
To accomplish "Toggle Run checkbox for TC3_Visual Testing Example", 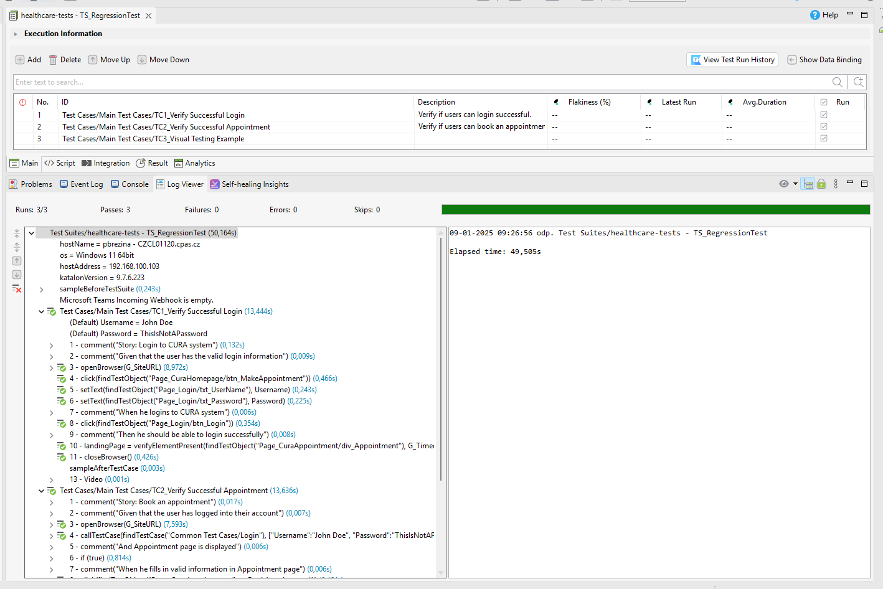I will [824, 138].
